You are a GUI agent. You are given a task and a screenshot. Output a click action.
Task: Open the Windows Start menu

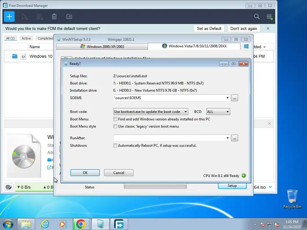point(8,224)
